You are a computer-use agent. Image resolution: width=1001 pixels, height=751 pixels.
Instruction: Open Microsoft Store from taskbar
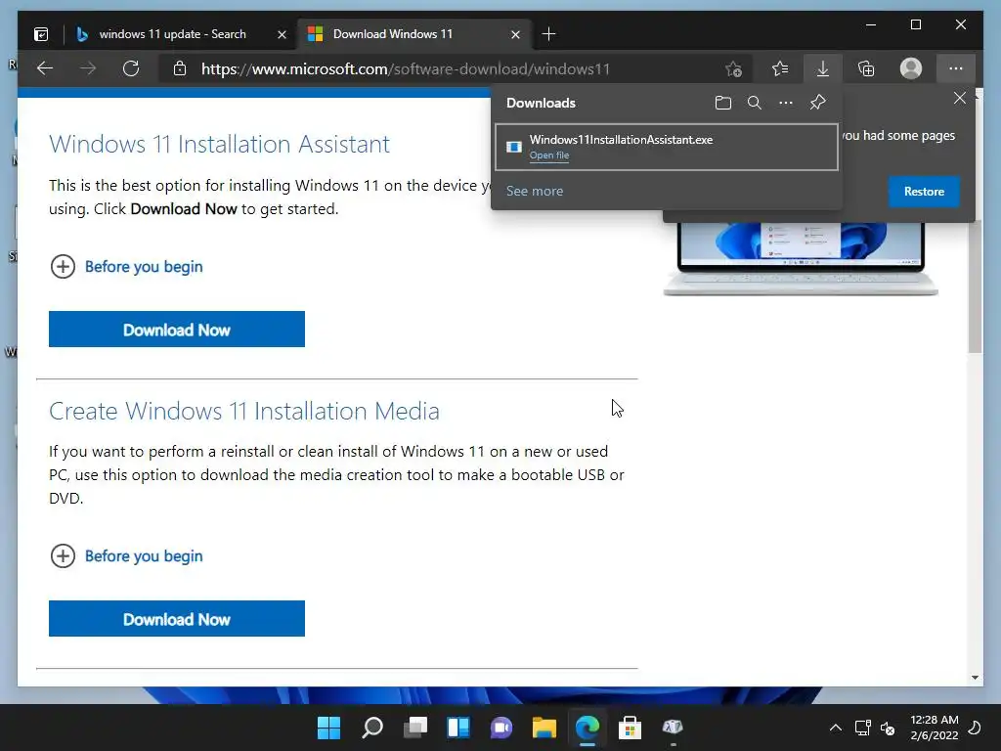pos(631,728)
